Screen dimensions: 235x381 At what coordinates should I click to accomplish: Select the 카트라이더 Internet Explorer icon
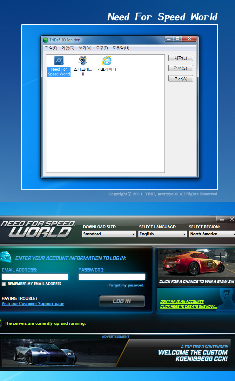pyautogui.click(x=107, y=64)
